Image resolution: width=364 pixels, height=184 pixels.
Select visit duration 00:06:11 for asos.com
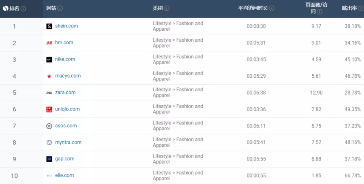[256, 126]
